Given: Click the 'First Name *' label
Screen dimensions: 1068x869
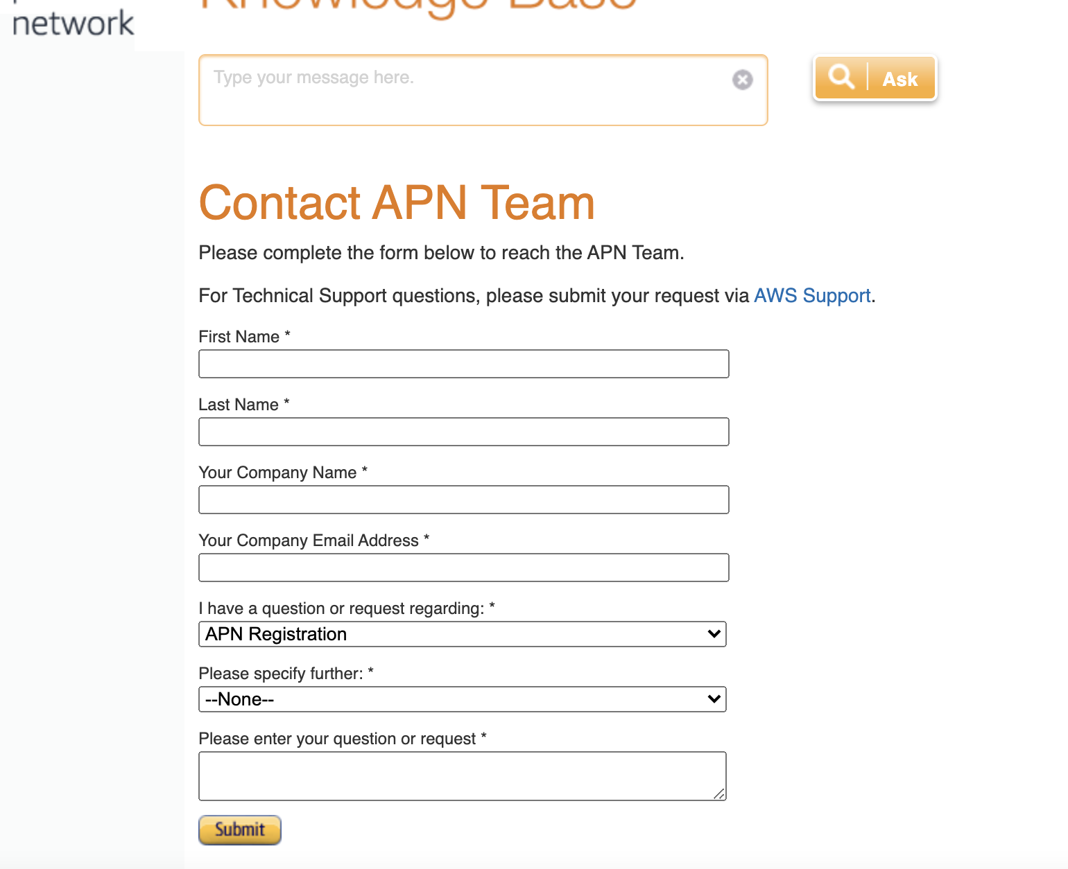Looking at the screenshot, I should coord(244,337).
